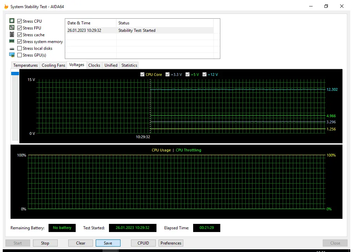This screenshot has height=252, width=353.
Task: Select the Stress CPU processor icon
Action: coord(12,21)
